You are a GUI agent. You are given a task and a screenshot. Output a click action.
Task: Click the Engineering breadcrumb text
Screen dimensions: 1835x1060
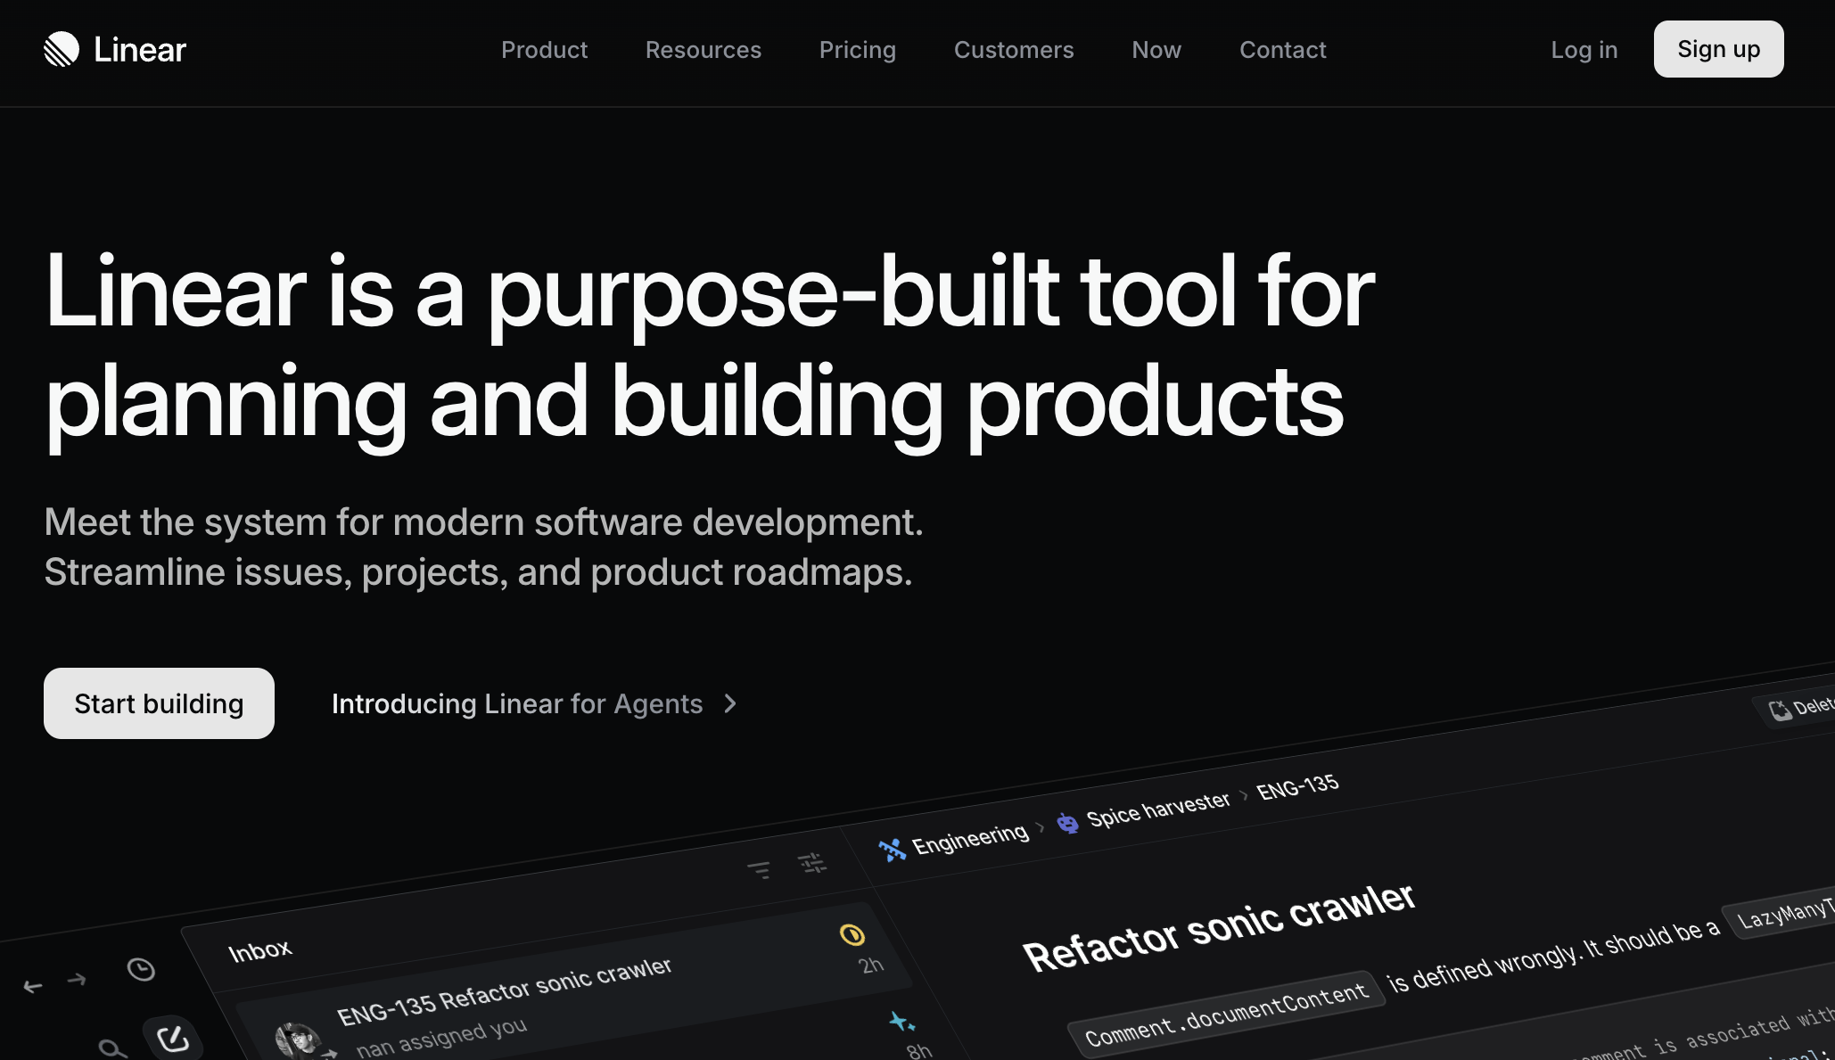point(970,838)
